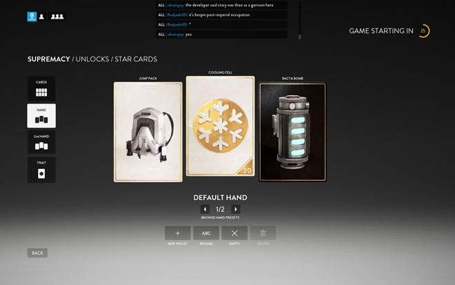Click the chat scrollbar handle

[x=300, y=37]
